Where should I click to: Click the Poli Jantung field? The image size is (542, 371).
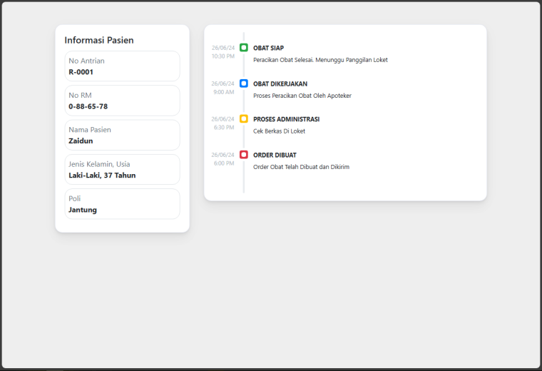pos(123,204)
